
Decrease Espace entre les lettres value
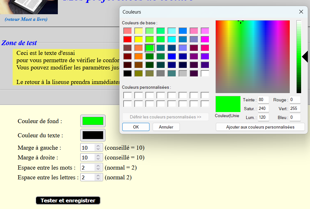pos(98,179)
